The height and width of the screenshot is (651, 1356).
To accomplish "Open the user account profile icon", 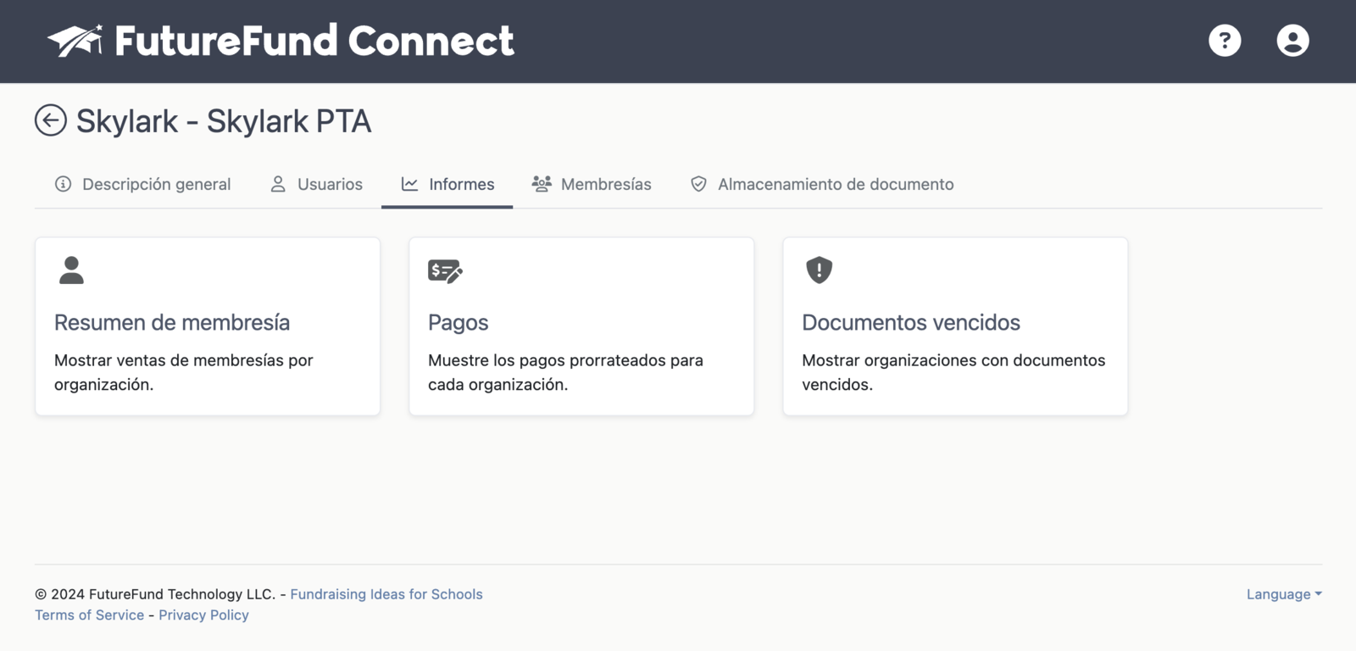I will click(1292, 41).
